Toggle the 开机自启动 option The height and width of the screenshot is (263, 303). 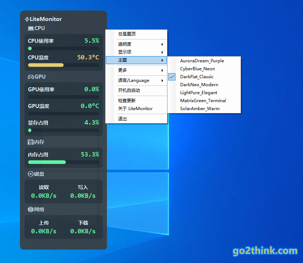click(x=136, y=91)
